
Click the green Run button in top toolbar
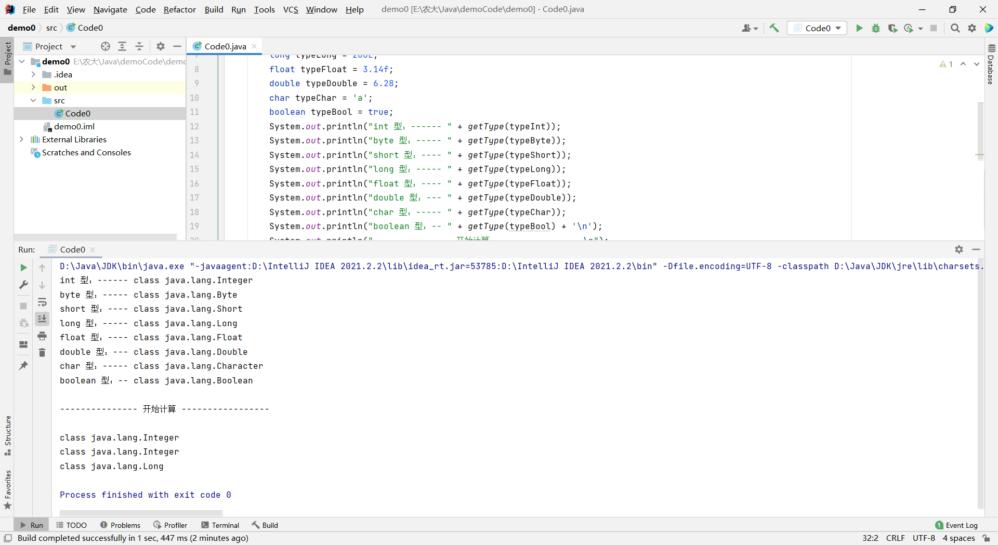tap(859, 28)
